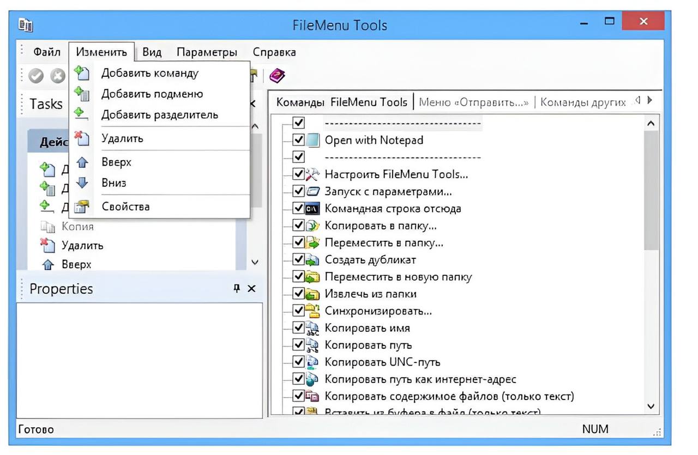Toggle the Запуск с параметрами checkbox
This screenshot has height=455, width=698.
(298, 191)
